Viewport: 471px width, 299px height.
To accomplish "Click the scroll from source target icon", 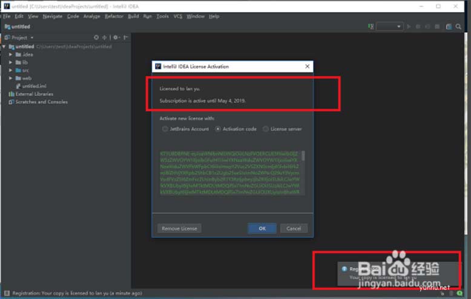I will pyautogui.click(x=96, y=37).
